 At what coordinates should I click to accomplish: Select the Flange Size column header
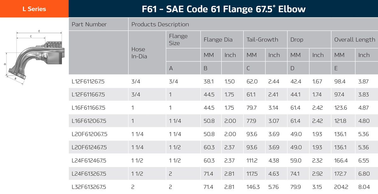(x=178, y=40)
